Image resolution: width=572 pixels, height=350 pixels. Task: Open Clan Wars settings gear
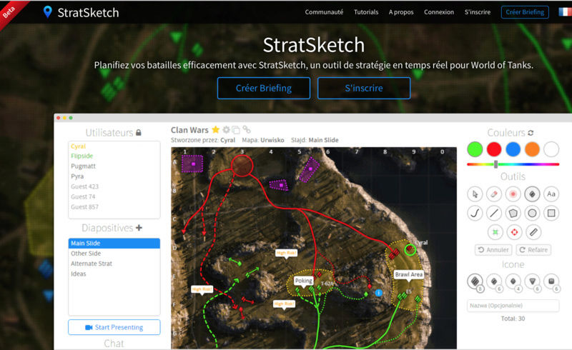click(227, 129)
